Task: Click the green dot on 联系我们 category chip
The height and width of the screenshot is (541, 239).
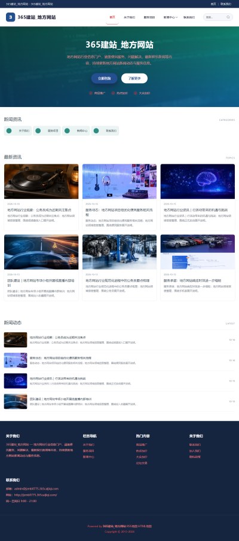Action: tap(96, 131)
